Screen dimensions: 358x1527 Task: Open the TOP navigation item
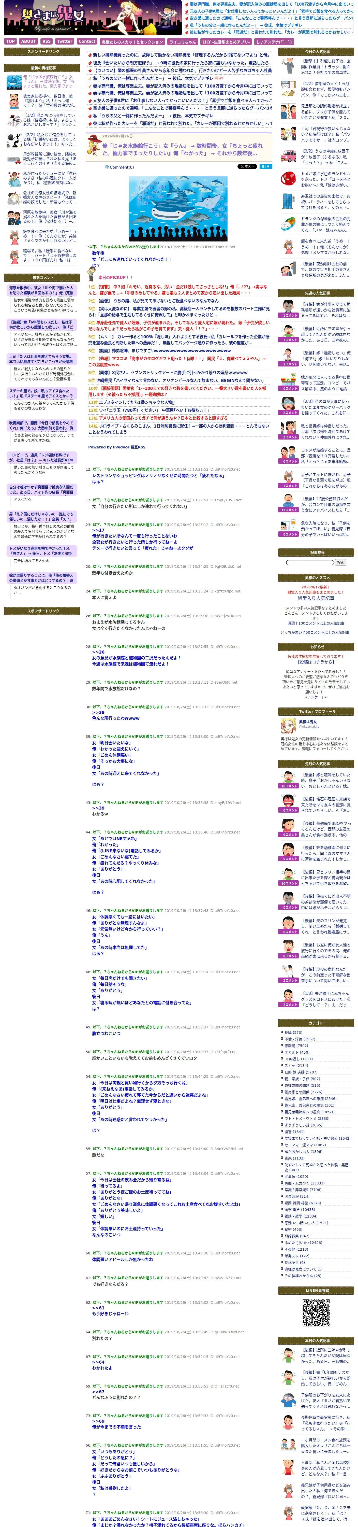click(10, 41)
